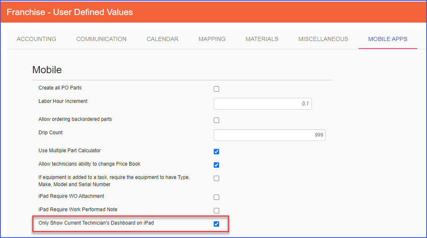
Task: Click the Only Show Current Technician's Dashboard label
Action: 96,223
